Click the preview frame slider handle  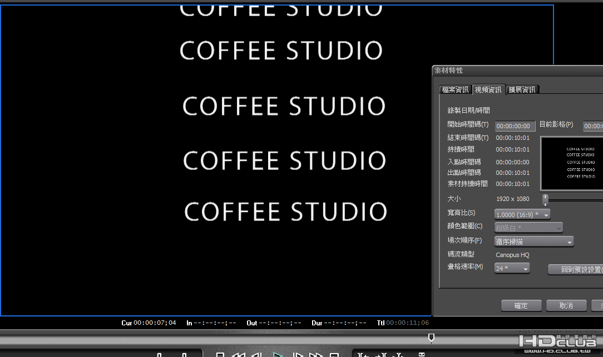coord(545,200)
